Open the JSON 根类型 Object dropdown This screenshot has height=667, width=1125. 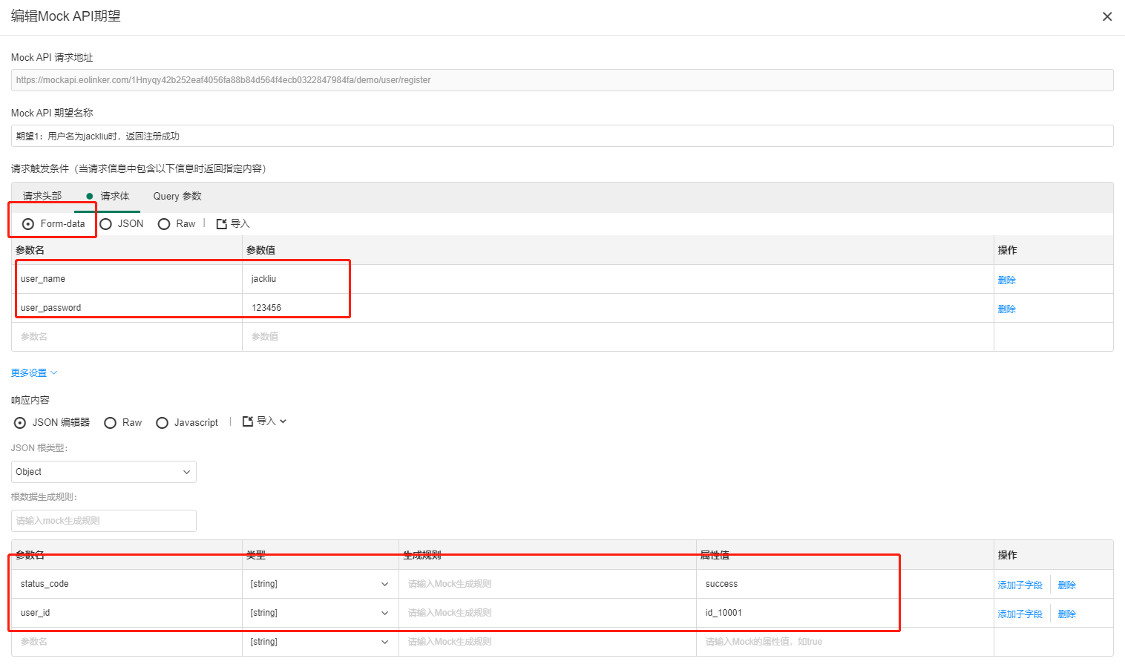point(104,472)
